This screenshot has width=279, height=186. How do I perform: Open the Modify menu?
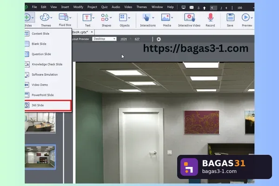click(78, 7)
